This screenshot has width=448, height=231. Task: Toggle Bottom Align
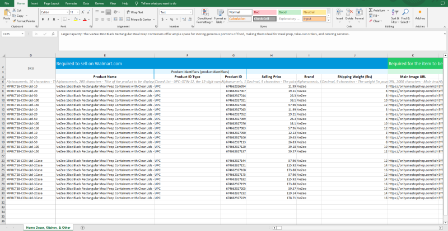108,12
